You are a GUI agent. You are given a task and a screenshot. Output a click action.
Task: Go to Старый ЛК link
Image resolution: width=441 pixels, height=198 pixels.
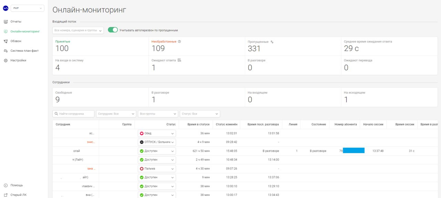click(x=18, y=195)
